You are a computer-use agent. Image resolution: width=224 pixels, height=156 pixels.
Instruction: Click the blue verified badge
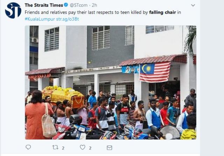(66, 5)
